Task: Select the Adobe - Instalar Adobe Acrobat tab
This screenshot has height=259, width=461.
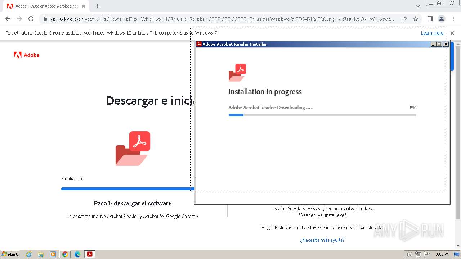Action: click(46, 6)
